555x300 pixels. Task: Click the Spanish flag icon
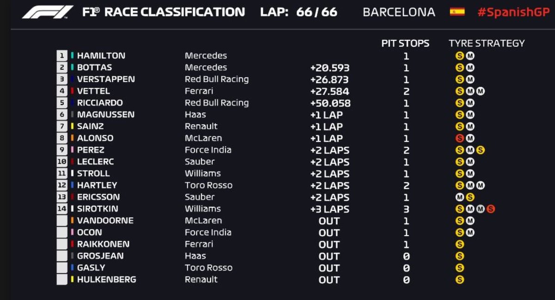click(x=457, y=12)
